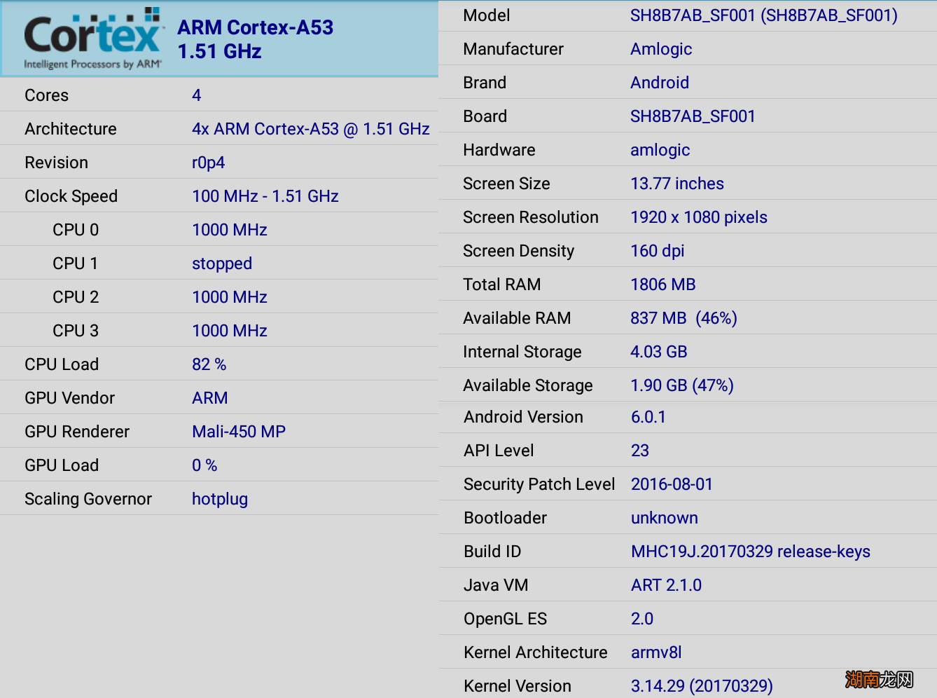
Task: Click the Model row value
Action: point(763,15)
